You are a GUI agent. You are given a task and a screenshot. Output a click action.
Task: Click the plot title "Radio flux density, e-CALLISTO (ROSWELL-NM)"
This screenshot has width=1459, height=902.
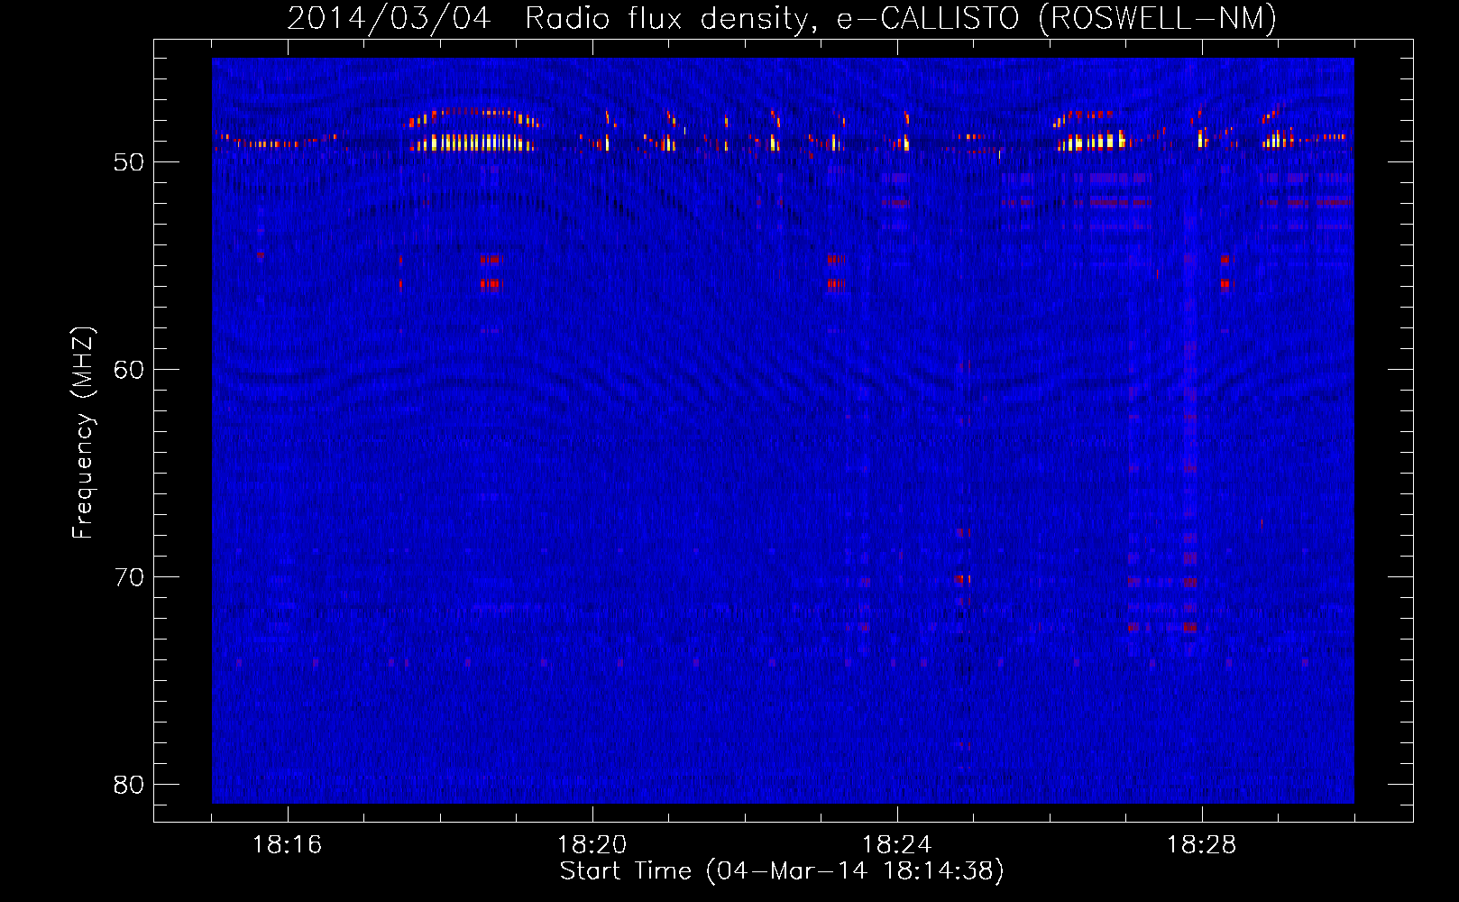(x=901, y=19)
